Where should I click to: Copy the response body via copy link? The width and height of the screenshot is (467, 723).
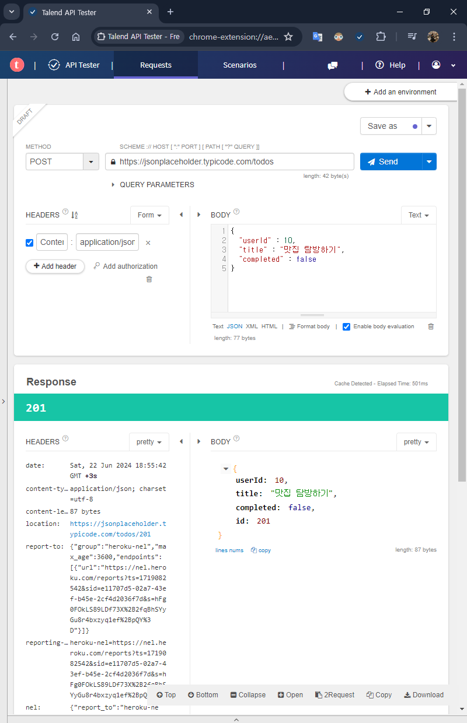pyautogui.click(x=261, y=550)
